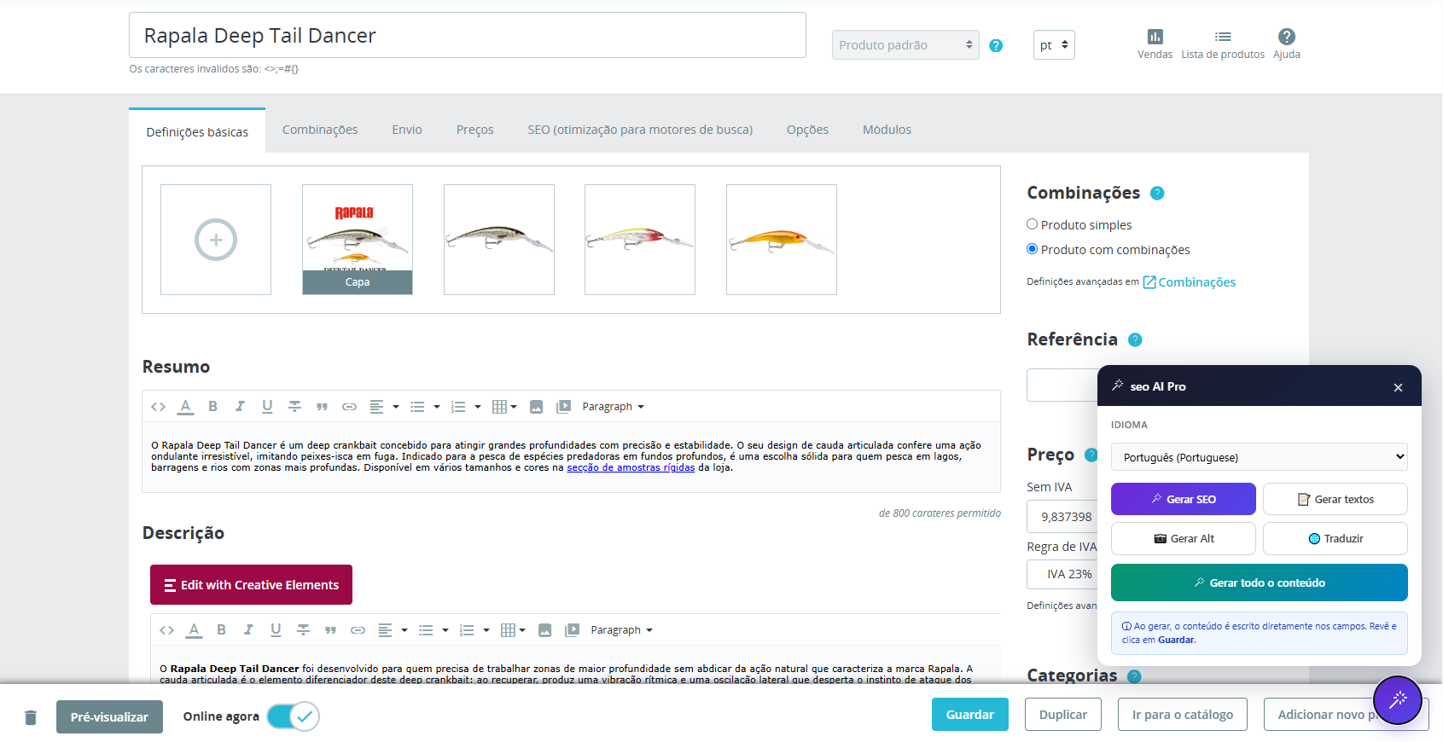This screenshot has width=1443, height=742.
Task: Click the floating purple AI wand button
Action: click(1398, 700)
